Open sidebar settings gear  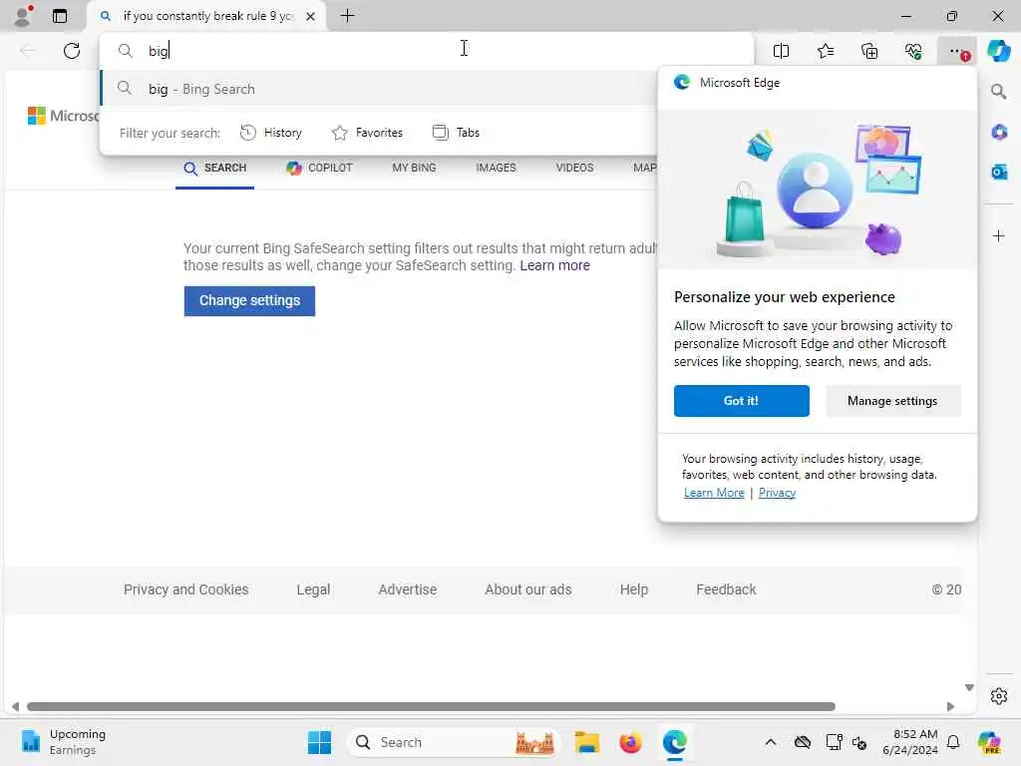point(999,696)
